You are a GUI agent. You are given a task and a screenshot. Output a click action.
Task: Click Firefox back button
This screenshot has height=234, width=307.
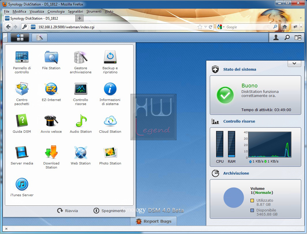(x=8, y=27)
